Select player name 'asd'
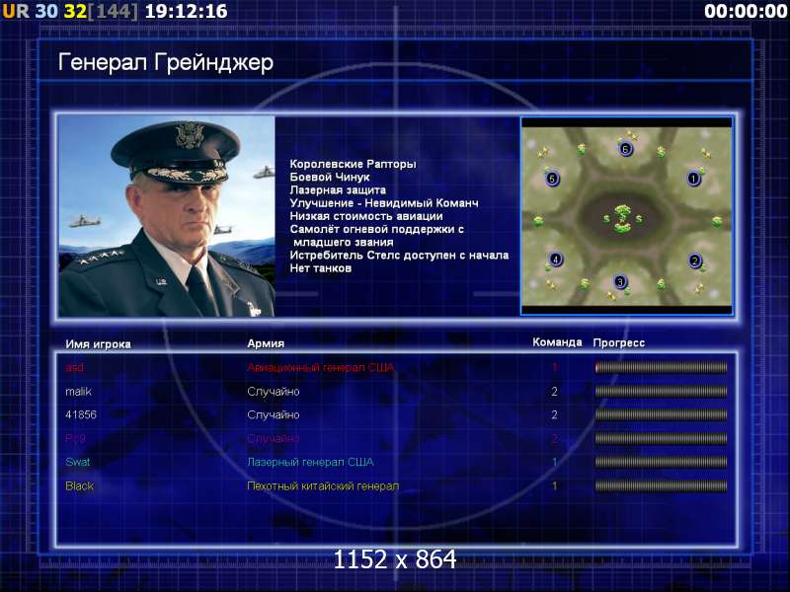 (x=75, y=367)
